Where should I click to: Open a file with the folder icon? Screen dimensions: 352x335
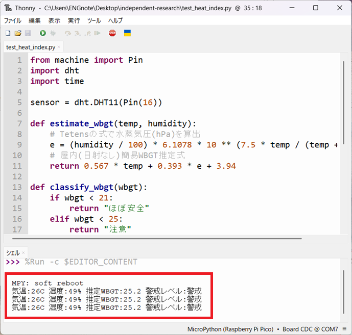pyautogui.click(x=18, y=33)
